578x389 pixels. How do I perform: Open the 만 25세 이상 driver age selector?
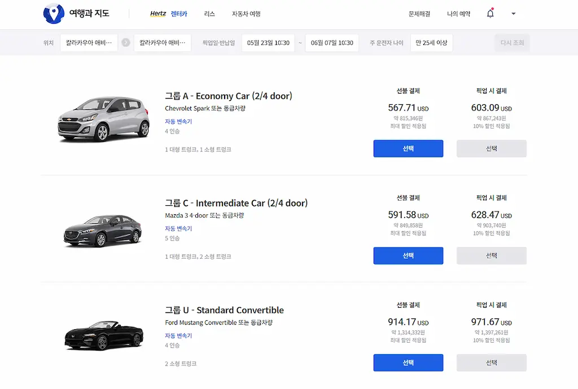coord(431,42)
